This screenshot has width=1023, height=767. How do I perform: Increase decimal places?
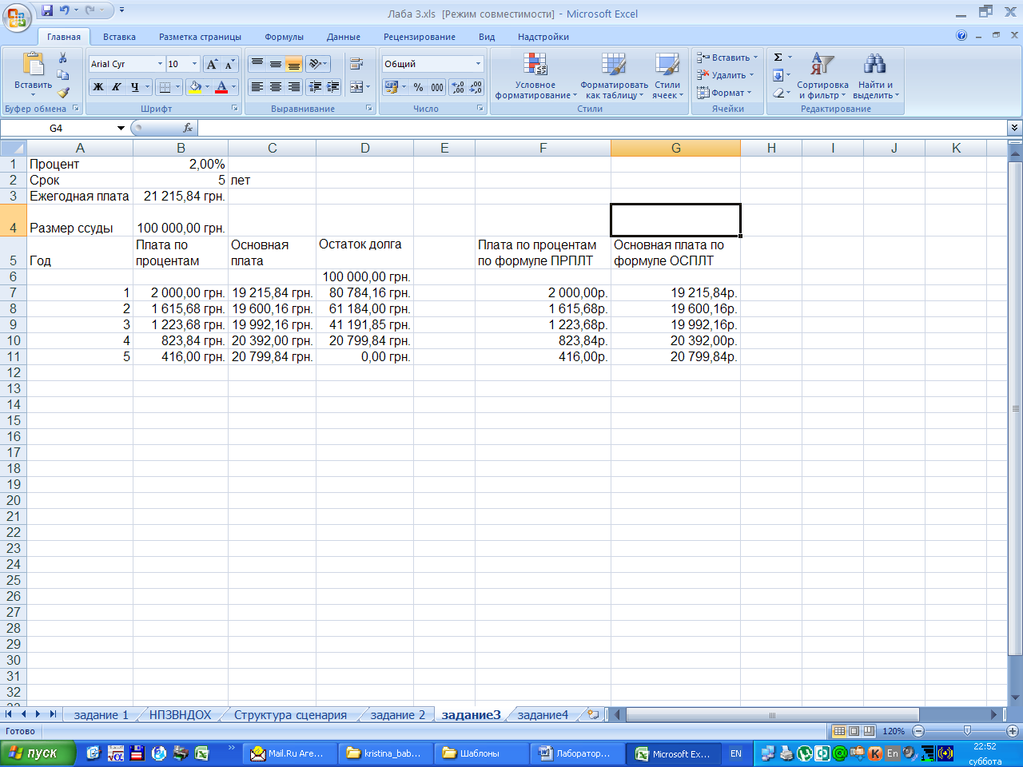pyautogui.click(x=458, y=87)
